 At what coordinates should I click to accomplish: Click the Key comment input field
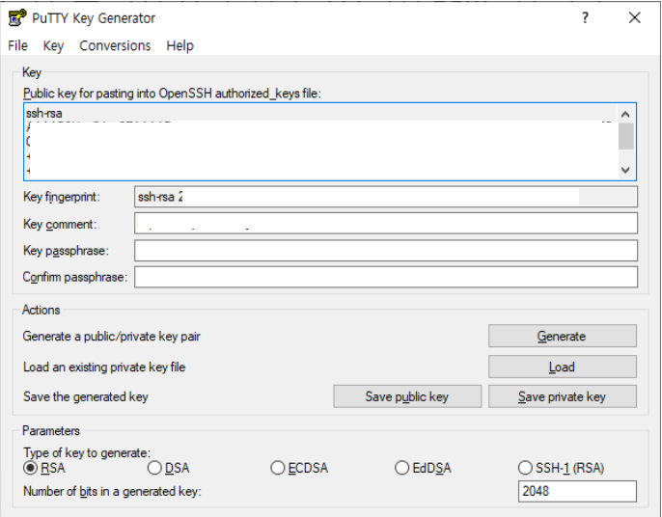[386, 223]
